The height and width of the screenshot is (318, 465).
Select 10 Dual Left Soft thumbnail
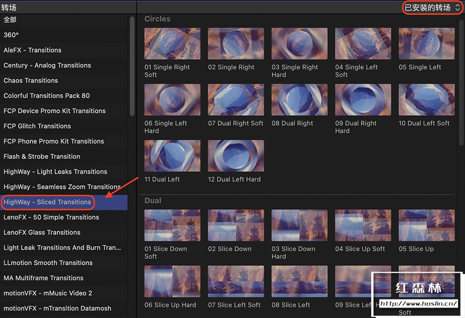pyautogui.click(x=426, y=99)
